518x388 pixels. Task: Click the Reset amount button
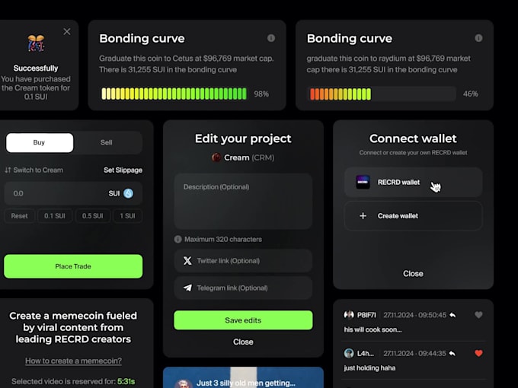[x=20, y=216]
